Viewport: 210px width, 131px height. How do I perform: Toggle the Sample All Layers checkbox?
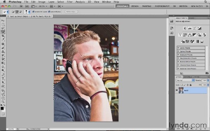point(33,12)
